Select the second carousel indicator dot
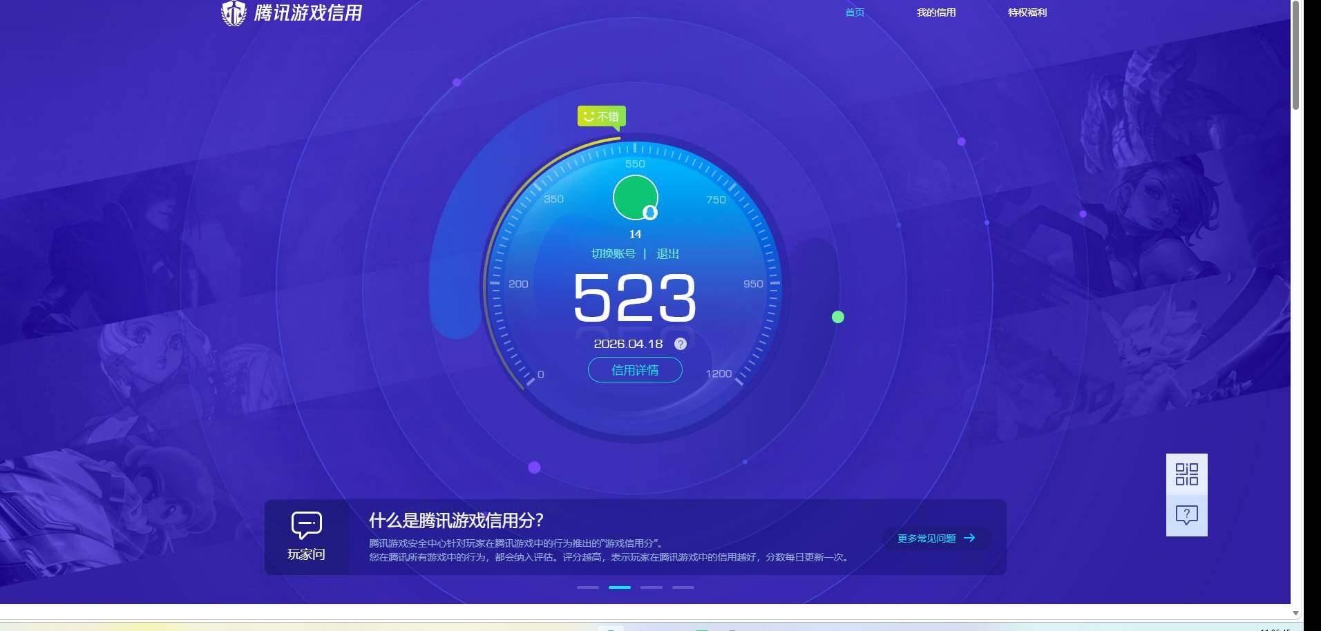The image size is (1321, 631). [620, 588]
